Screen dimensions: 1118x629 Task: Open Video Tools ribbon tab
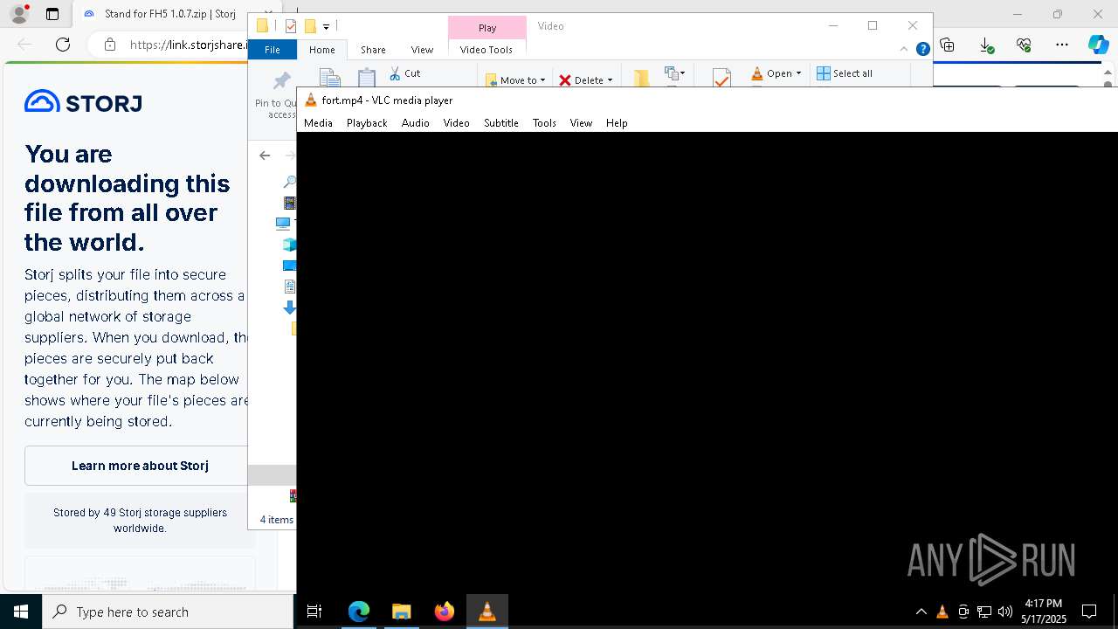pos(487,50)
